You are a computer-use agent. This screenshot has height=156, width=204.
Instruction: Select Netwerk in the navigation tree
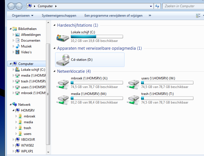point(24,105)
